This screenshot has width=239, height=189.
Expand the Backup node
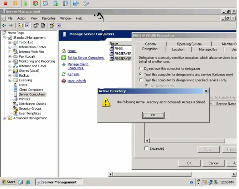10,75
